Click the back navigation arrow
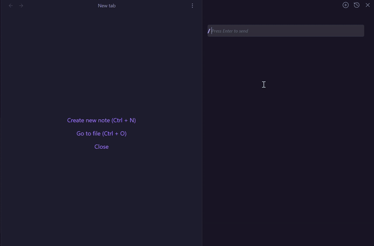This screenshot has width=374, height=246. click(x=11, y=6)
